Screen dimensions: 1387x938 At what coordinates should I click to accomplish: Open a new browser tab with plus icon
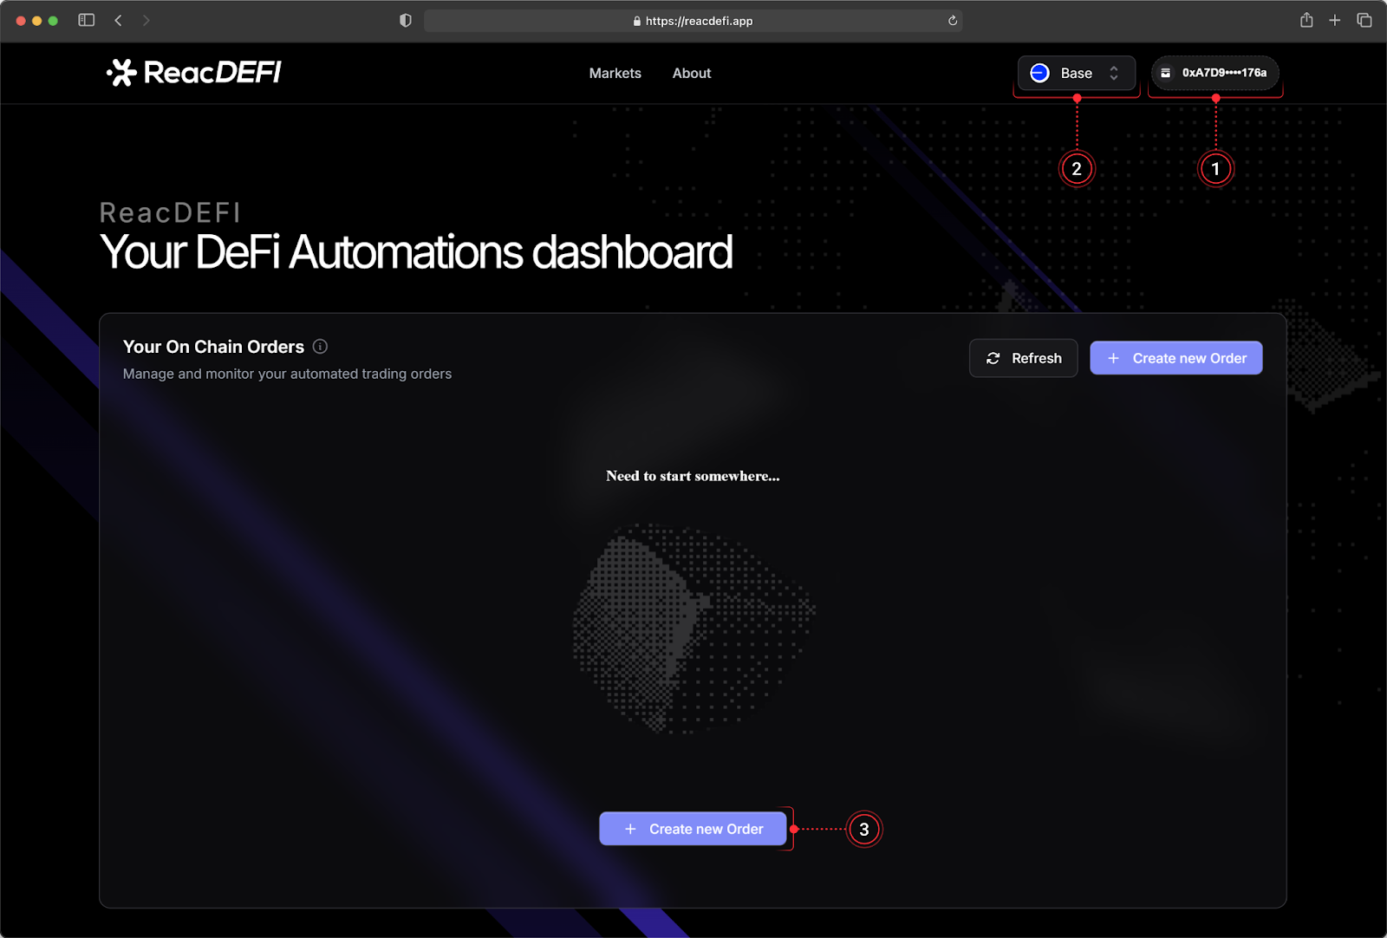click(1335, 20)
